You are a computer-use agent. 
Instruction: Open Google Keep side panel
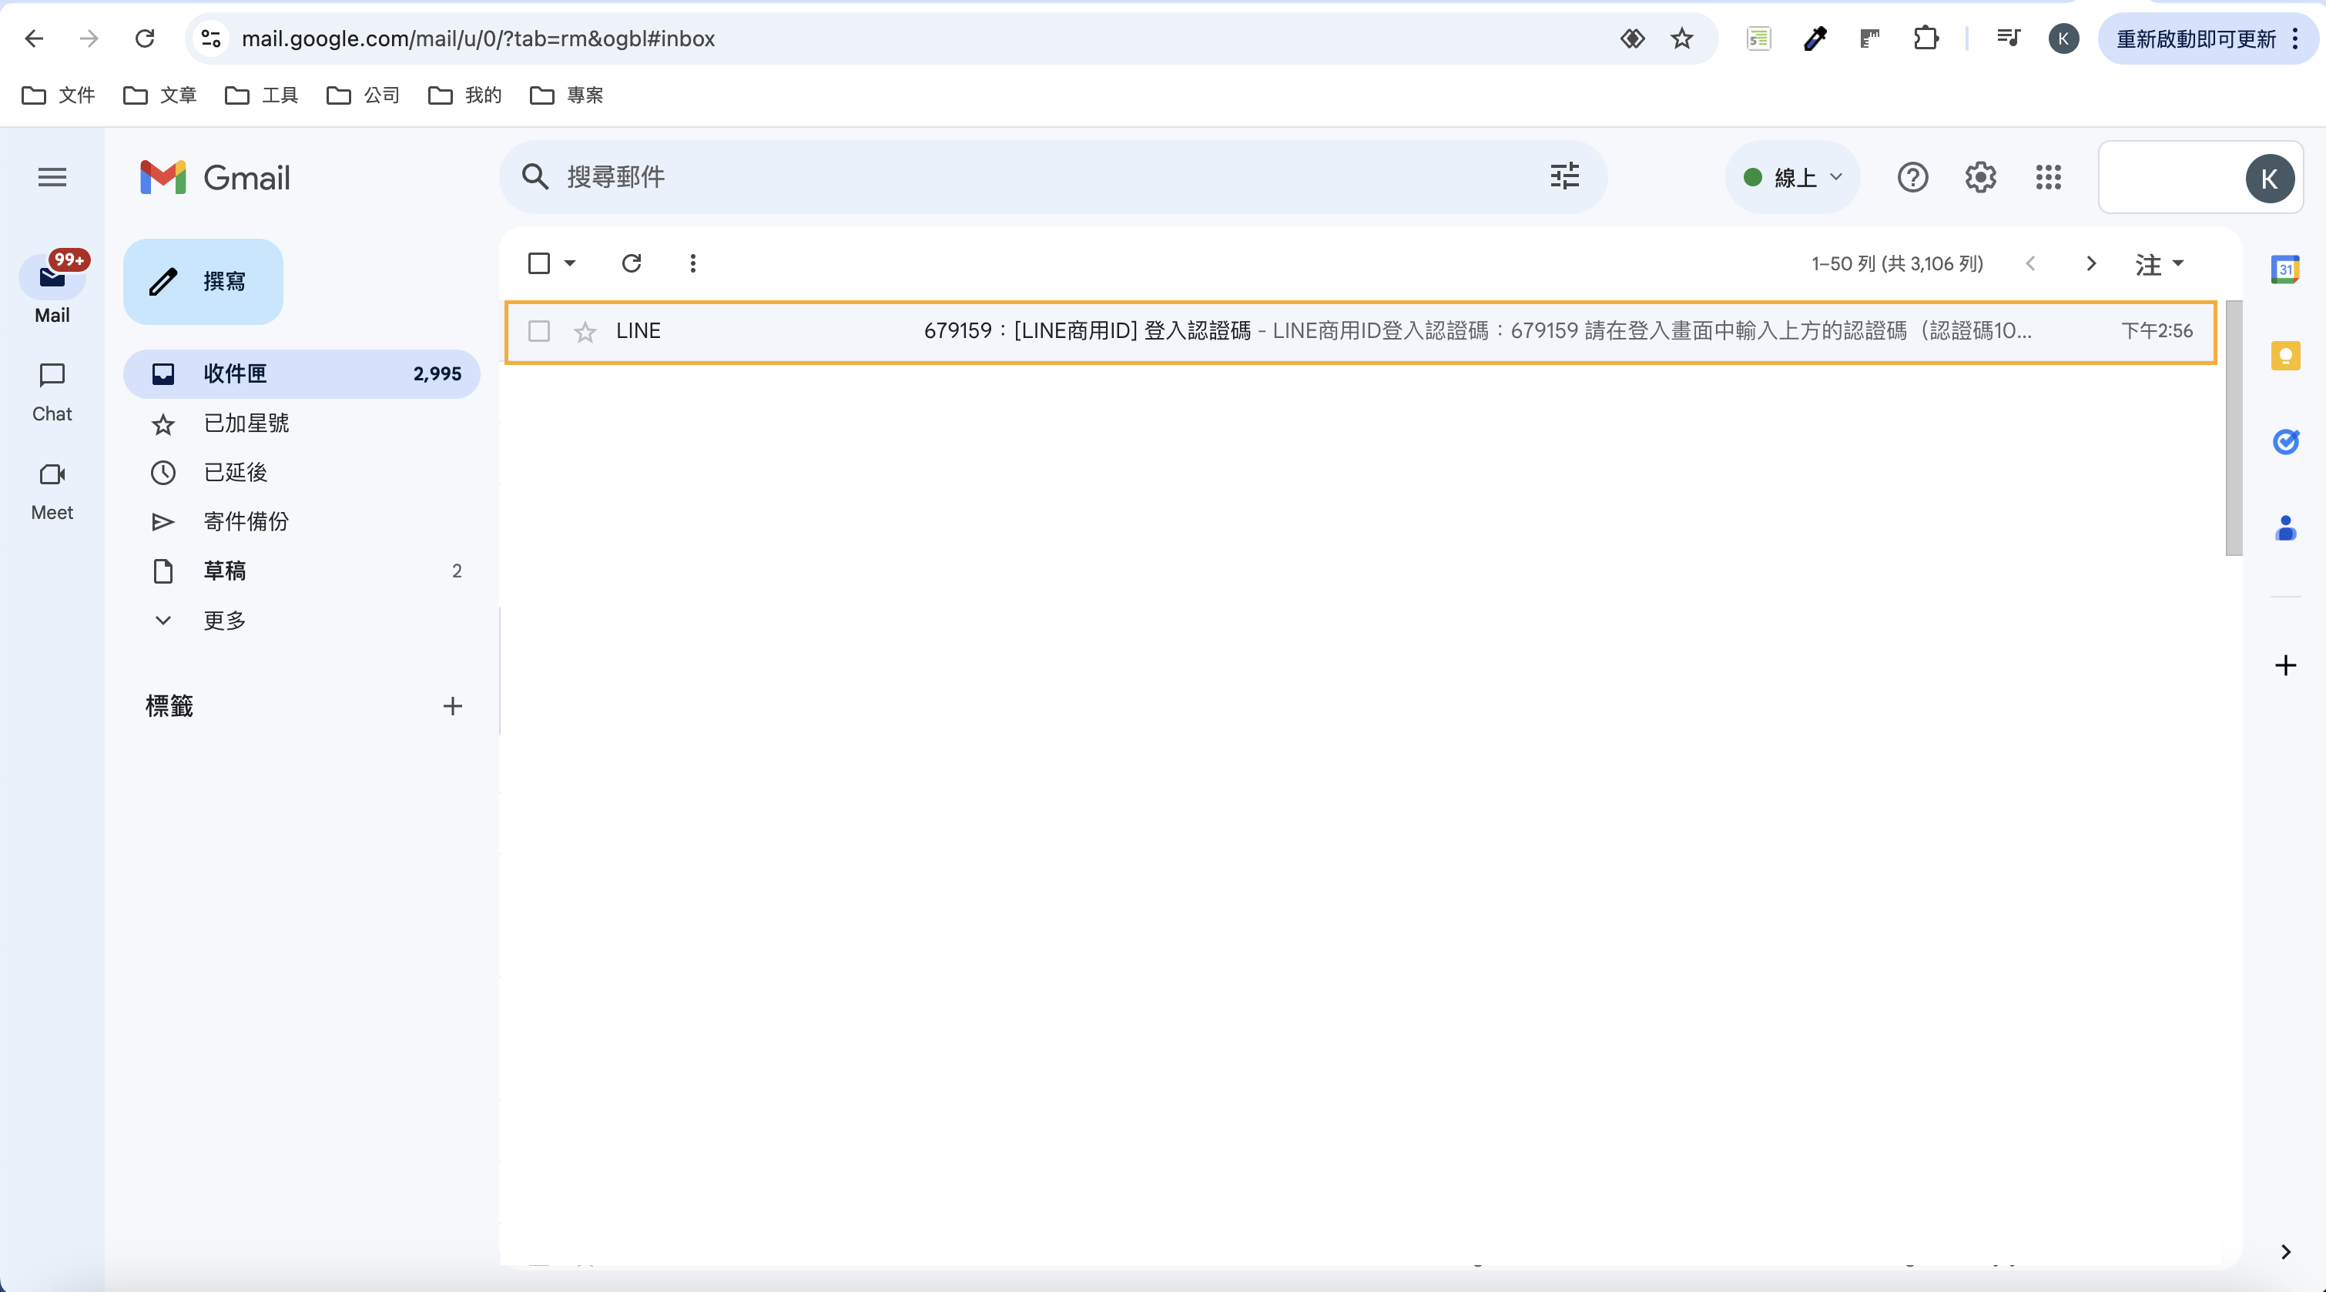[2285, 356]
